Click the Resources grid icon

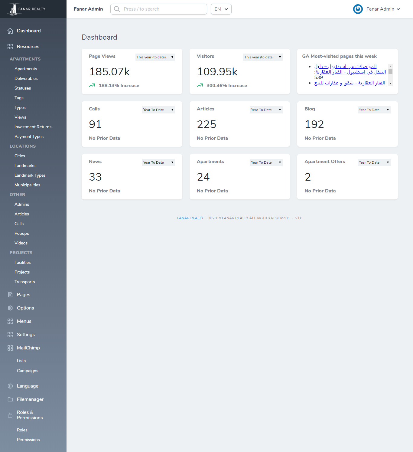(x=10, y=47)
